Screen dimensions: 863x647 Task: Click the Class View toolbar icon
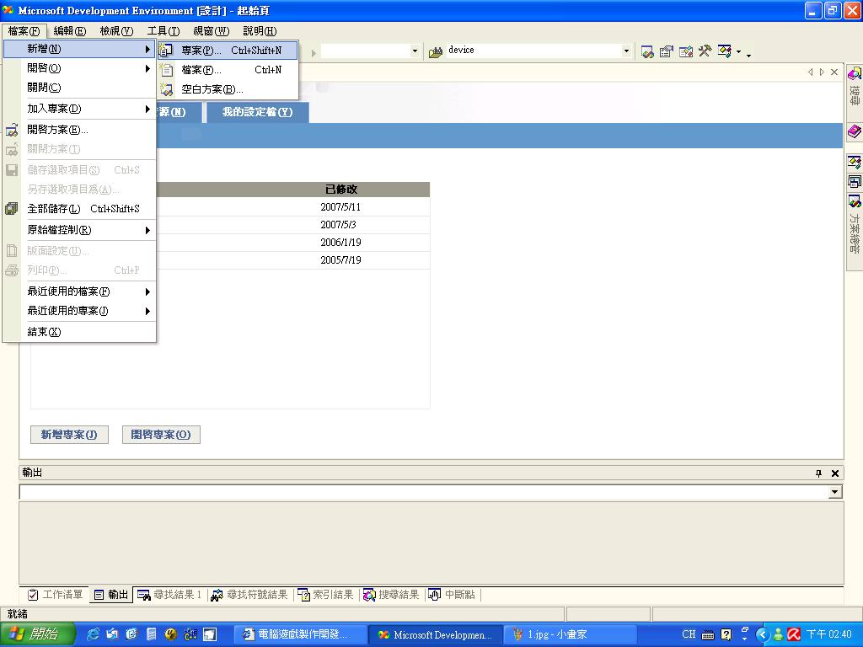pos(724,51)
